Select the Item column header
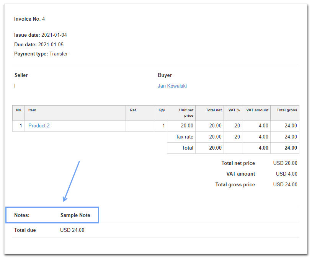 [x=33, y=110]
